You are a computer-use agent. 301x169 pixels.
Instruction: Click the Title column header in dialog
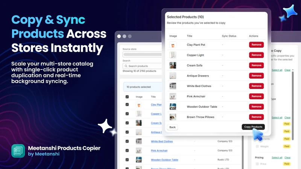click(190, 36)
